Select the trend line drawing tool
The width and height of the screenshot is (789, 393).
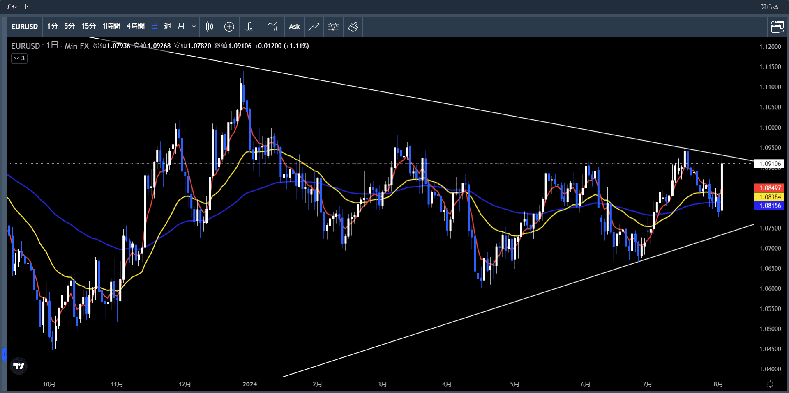click(314, 27)
